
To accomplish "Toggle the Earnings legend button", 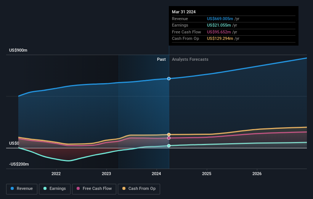I will (x=55, y=189).
